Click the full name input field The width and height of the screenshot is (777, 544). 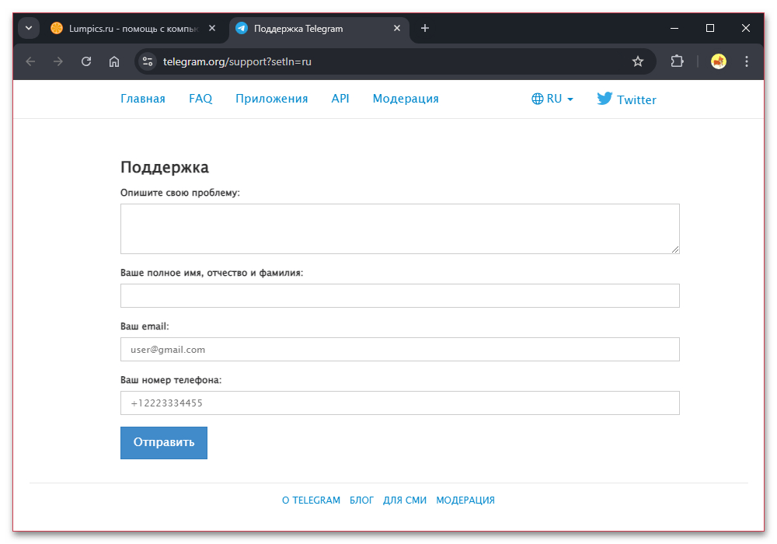(x=400, y=296)
